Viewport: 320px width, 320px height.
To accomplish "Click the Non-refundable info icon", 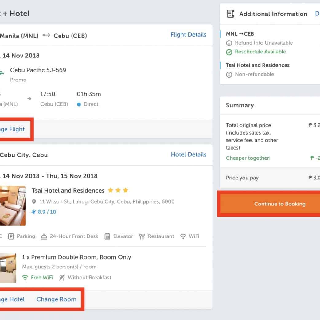I will point(229,74).
